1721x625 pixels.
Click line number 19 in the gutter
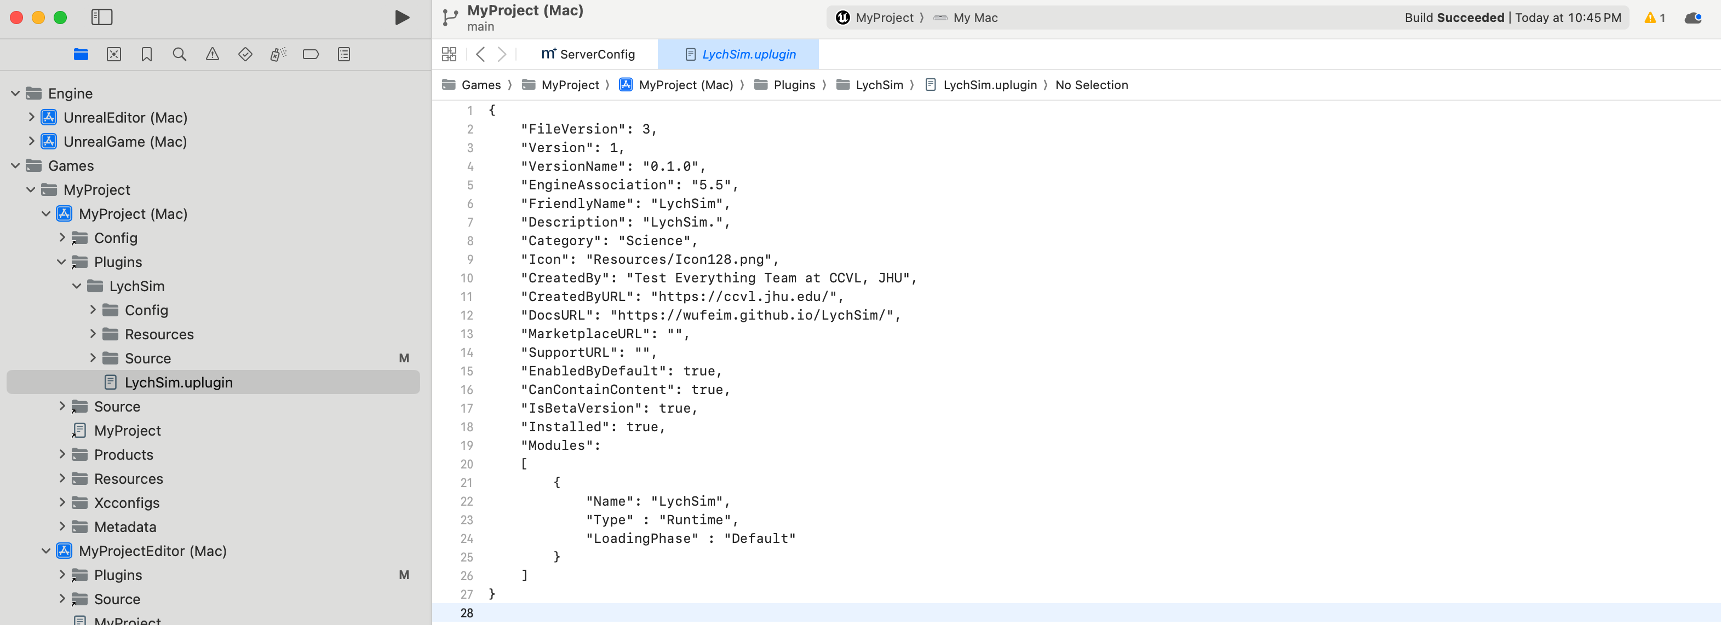pyautogui.click(x=466, y=445)
